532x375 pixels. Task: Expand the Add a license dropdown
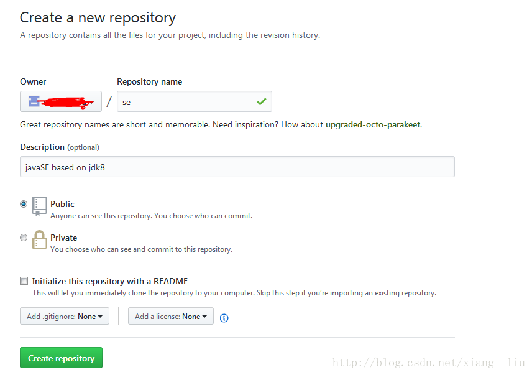[171, 316]
